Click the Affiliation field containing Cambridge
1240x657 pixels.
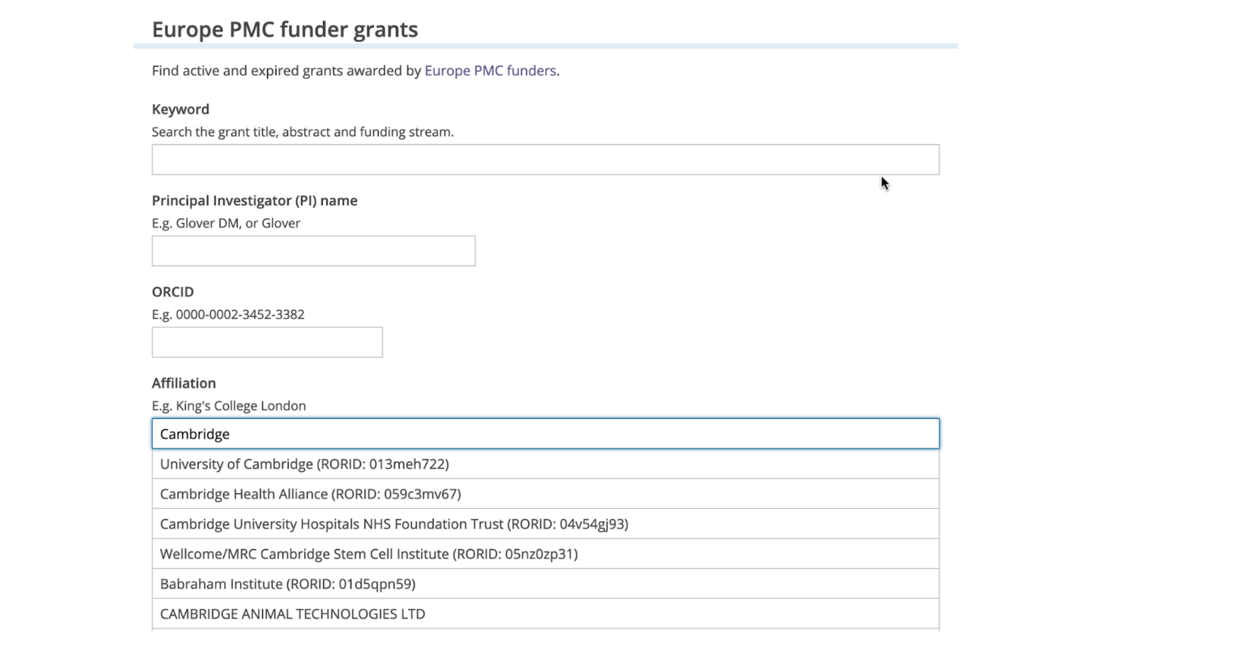pyautogui.click(x=546, y=433)
